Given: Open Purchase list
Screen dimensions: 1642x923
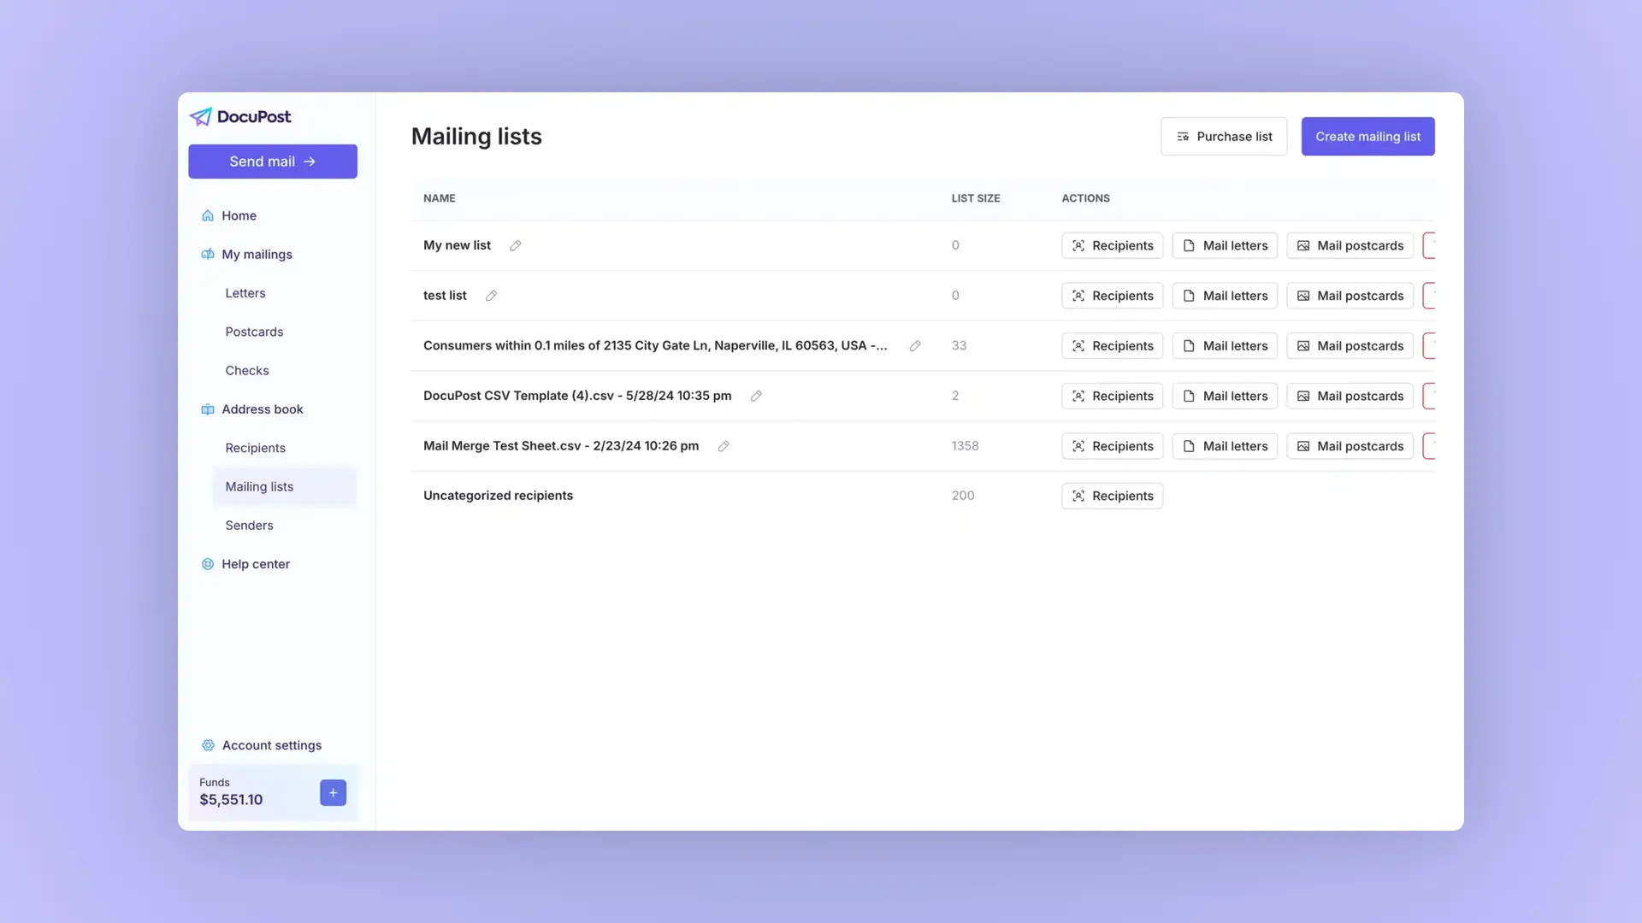Looking at the screenshot, I should 1224,136.
